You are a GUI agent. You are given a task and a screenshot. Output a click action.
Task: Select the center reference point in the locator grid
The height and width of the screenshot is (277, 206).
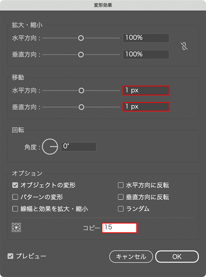[x=16, y=227]
